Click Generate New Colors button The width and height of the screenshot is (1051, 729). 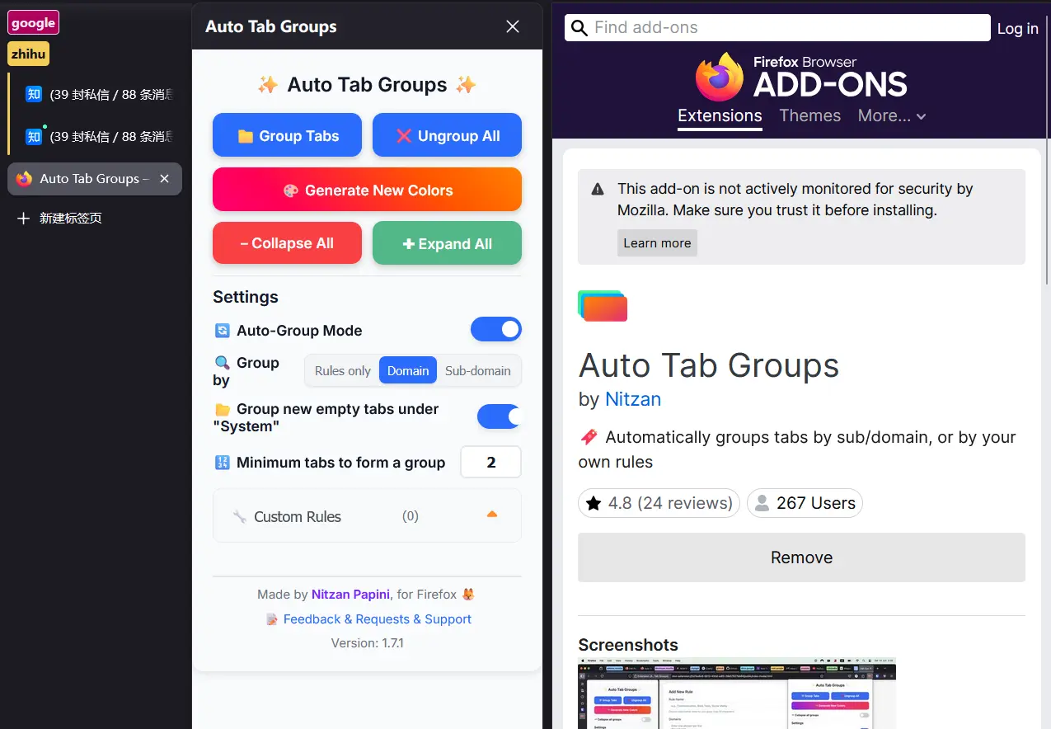367,190
